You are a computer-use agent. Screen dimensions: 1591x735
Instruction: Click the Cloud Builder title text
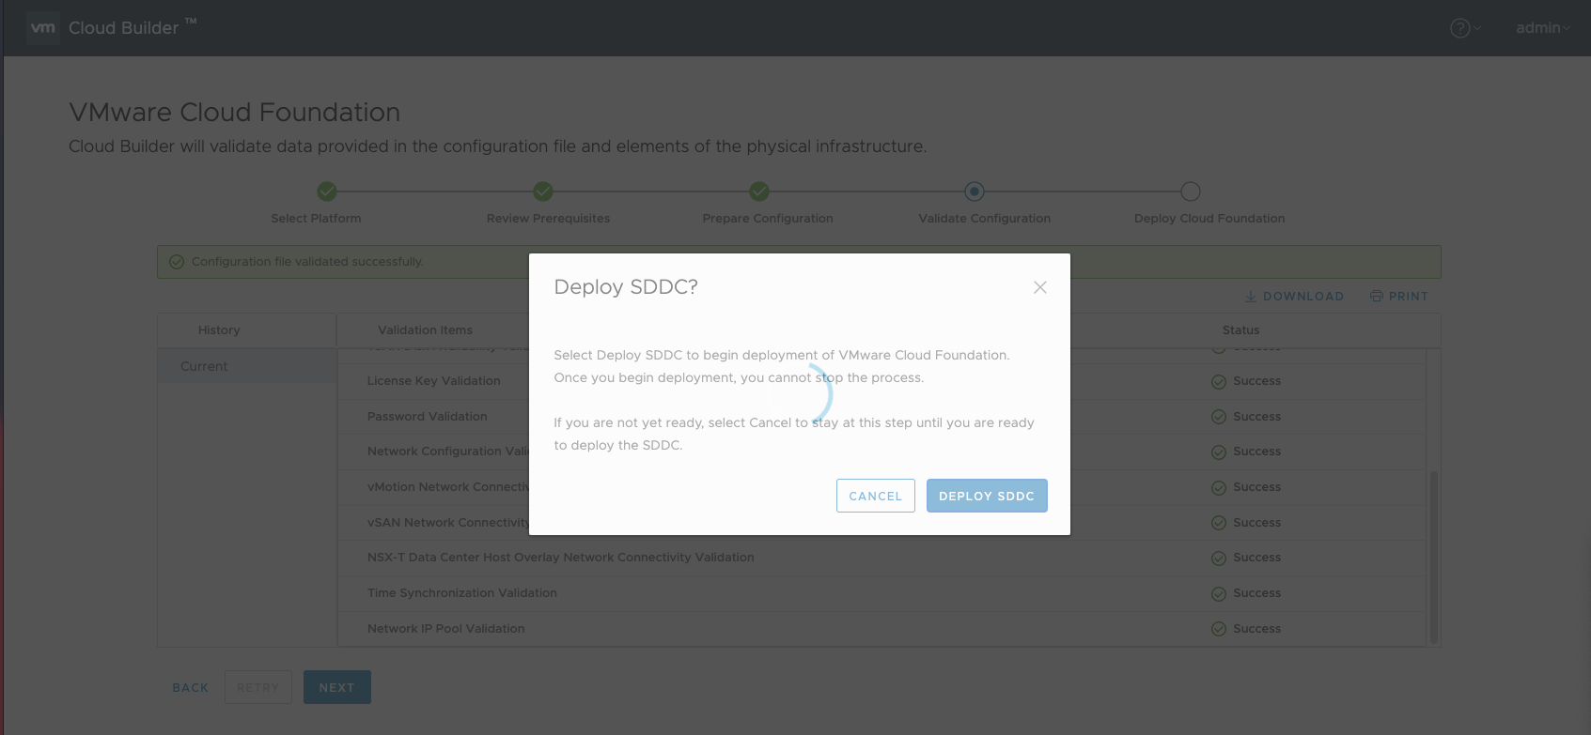(124, 28)
